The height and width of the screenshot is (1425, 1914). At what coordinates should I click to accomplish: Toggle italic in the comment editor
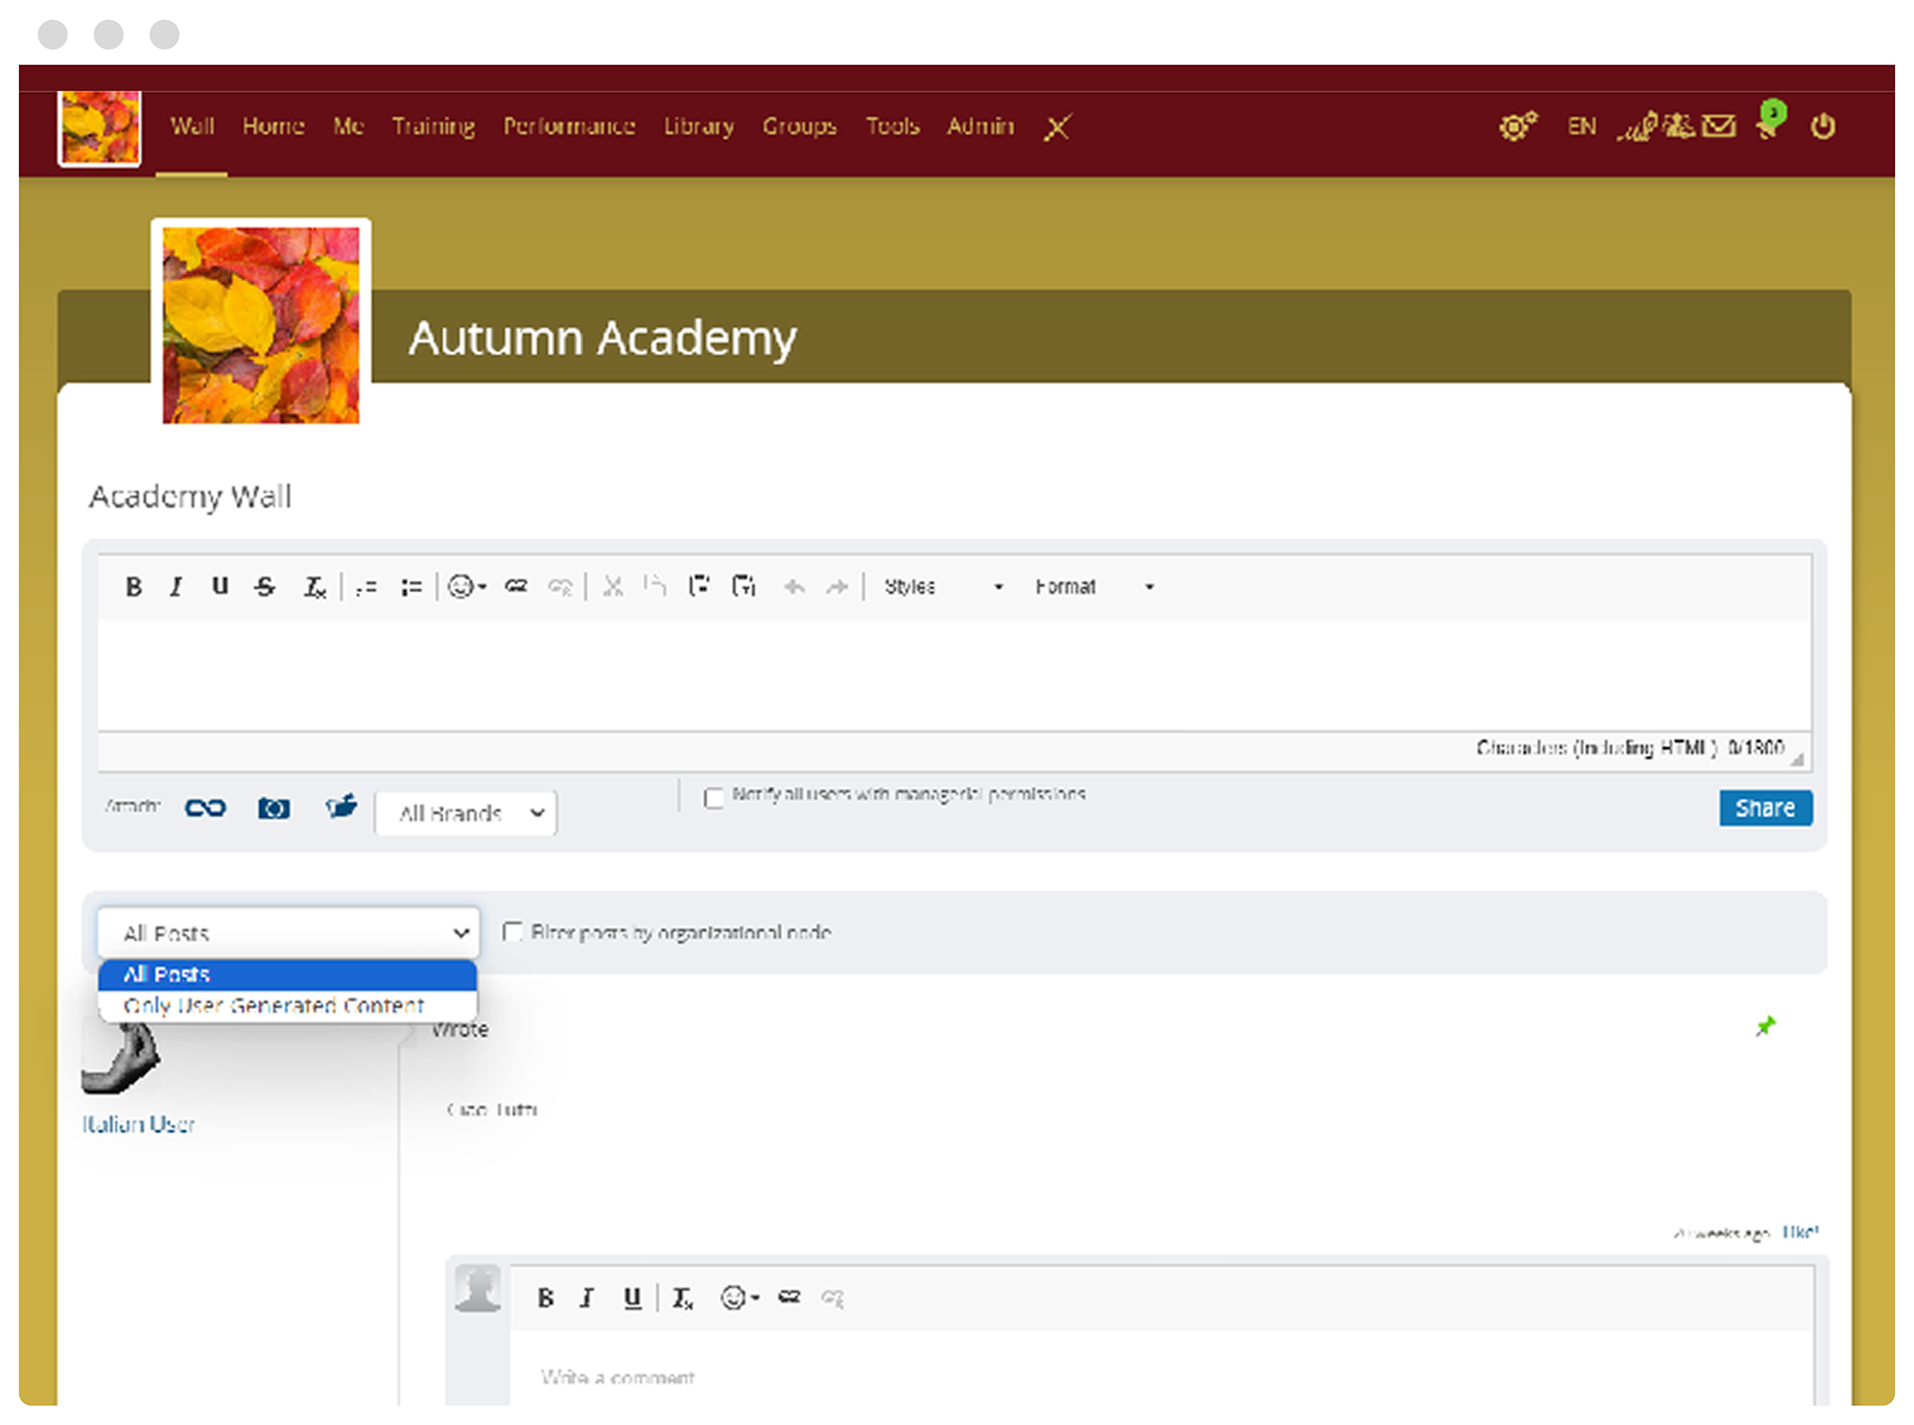coord(587,1297)
